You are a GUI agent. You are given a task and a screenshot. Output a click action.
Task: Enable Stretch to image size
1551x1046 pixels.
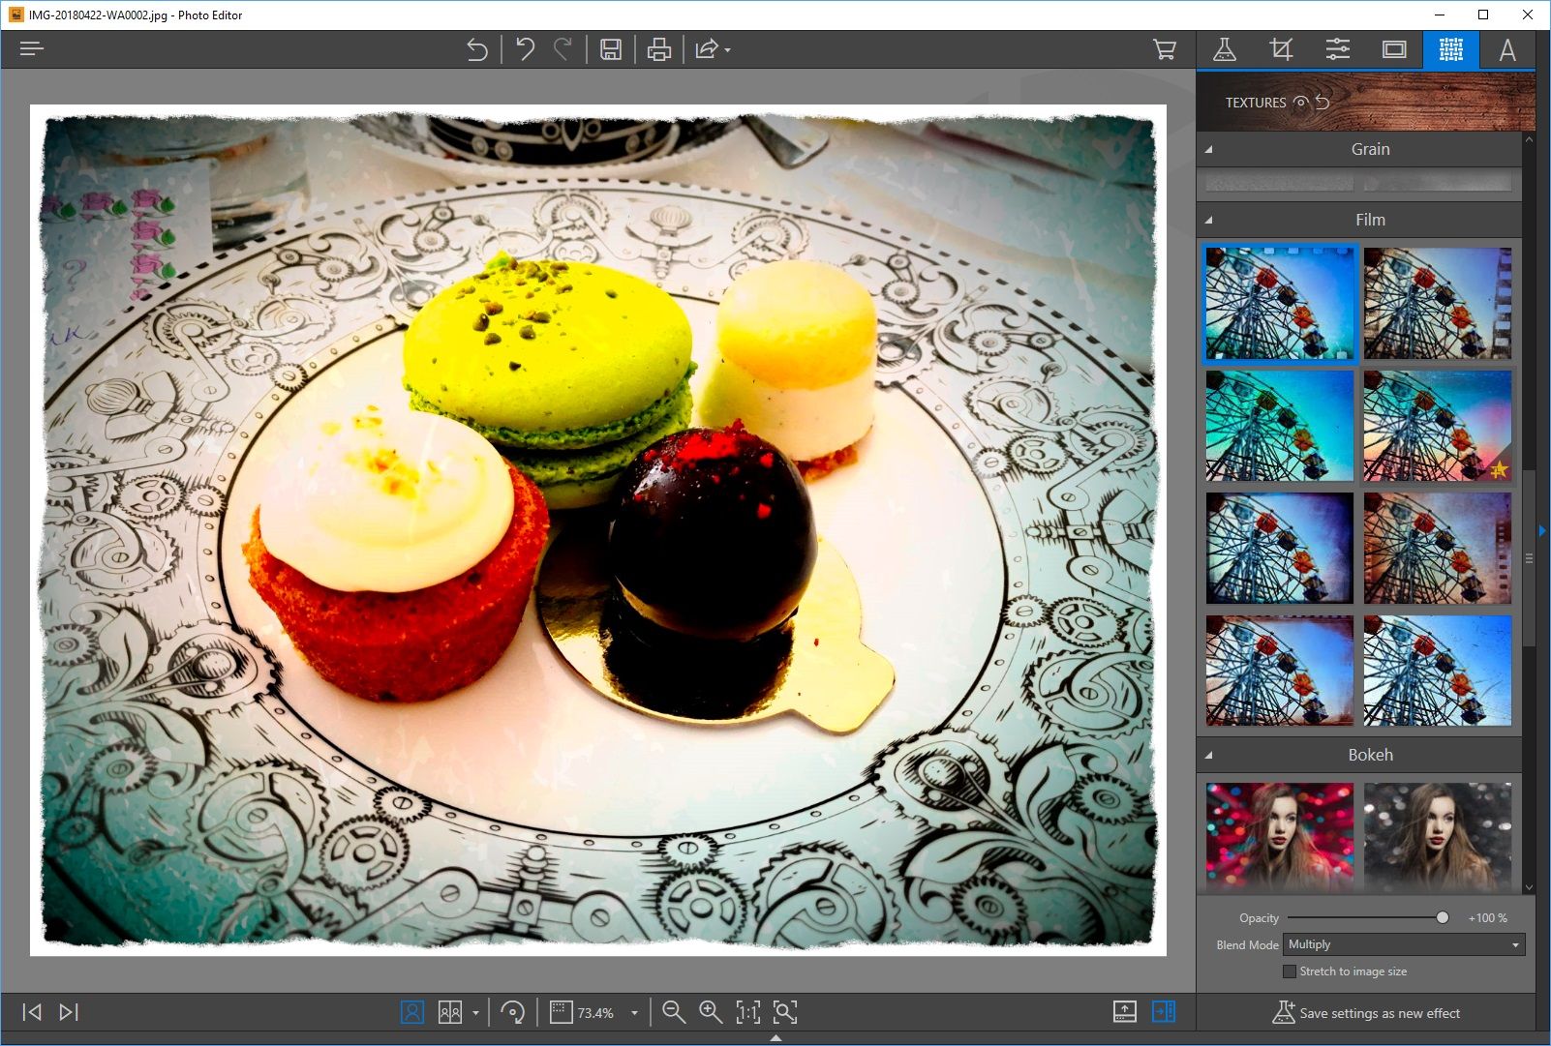(1291, 971)
